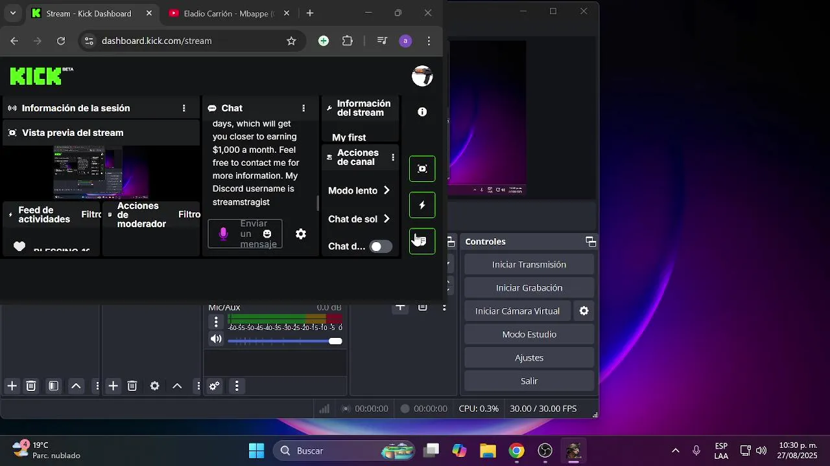830x466 pixels.
Task: Open the emoji picker in chat
Action: [267, 234]
